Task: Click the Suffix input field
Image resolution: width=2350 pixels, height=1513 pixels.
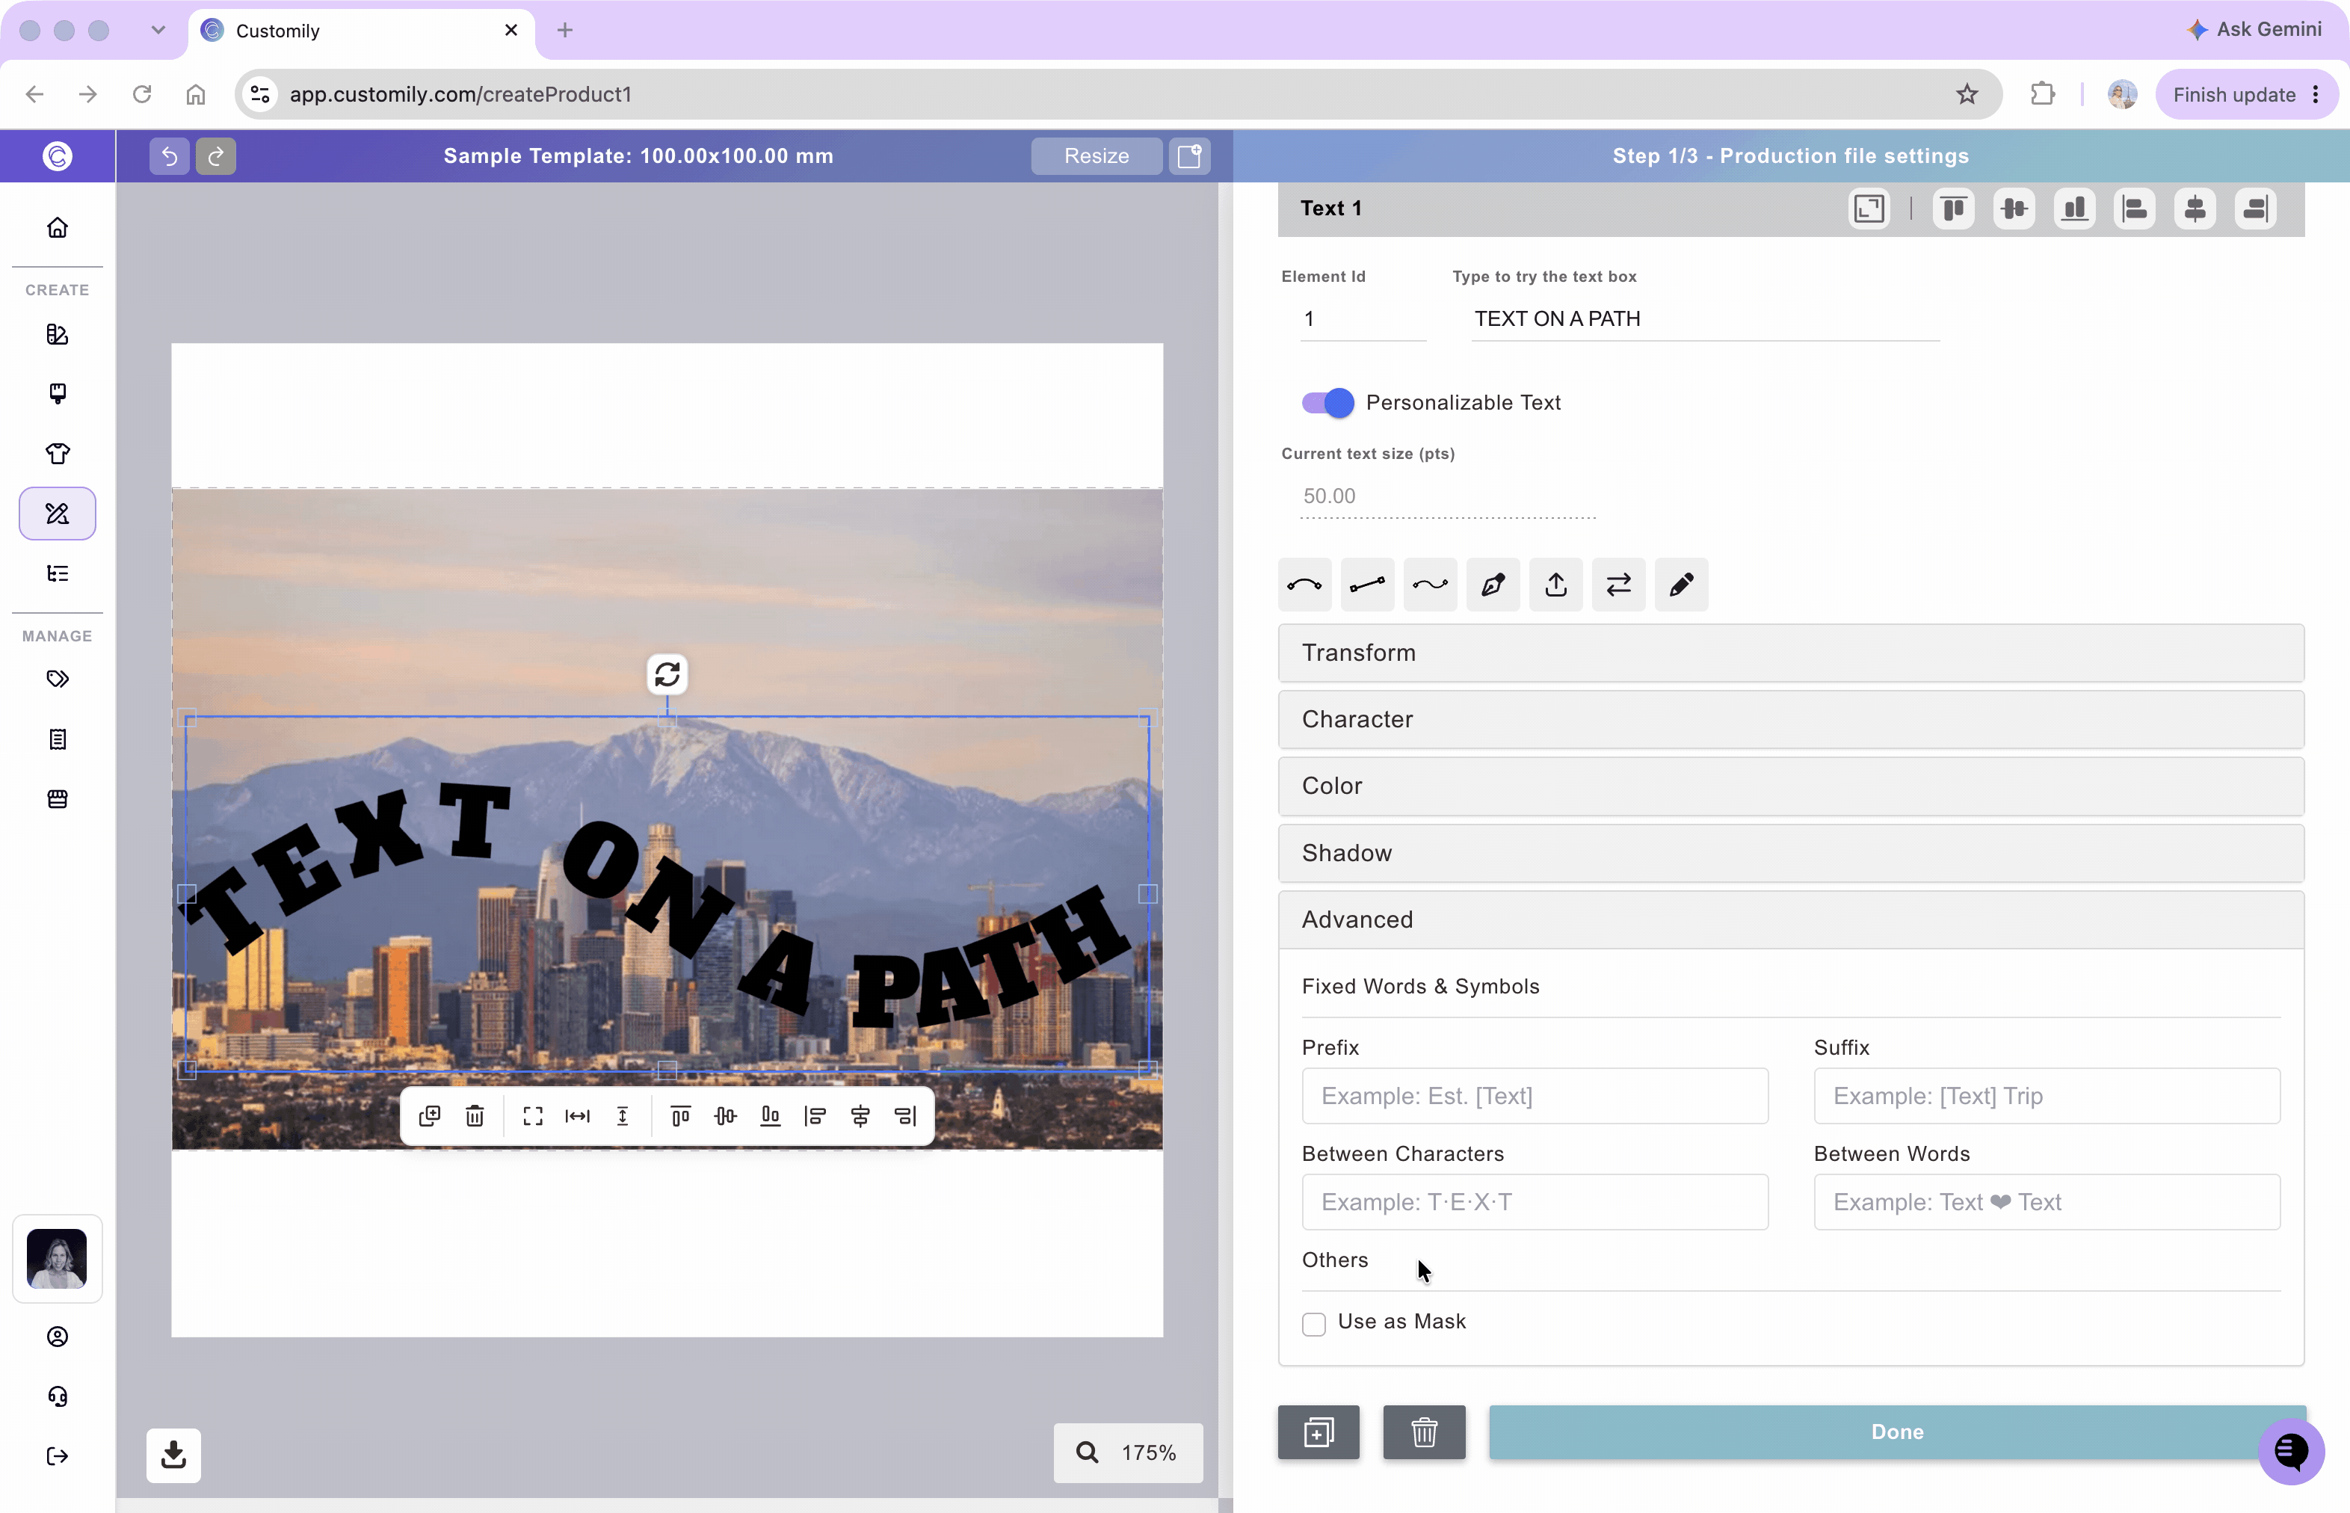Action: [x=2047, y=1095]
